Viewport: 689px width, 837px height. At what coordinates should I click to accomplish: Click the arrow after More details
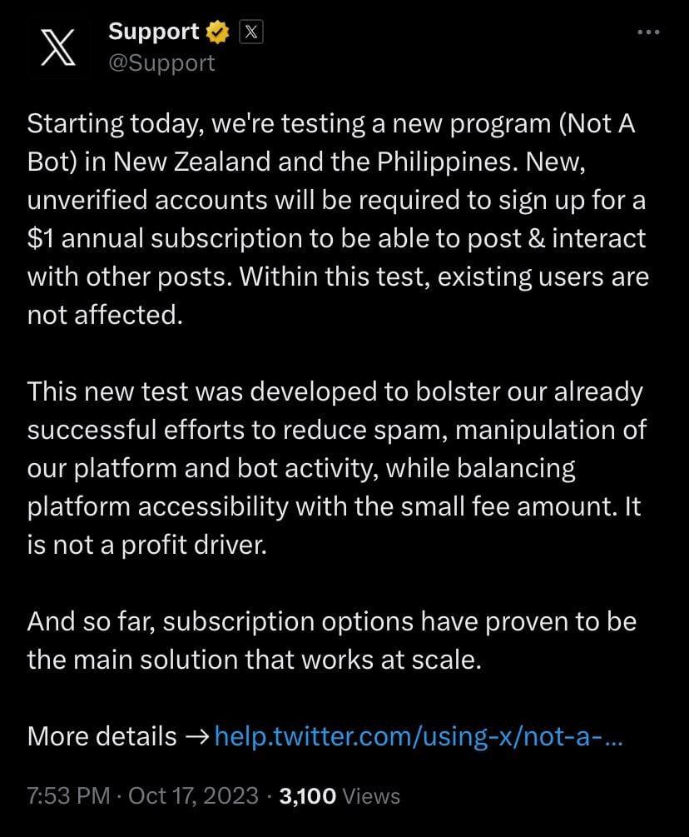197,735
